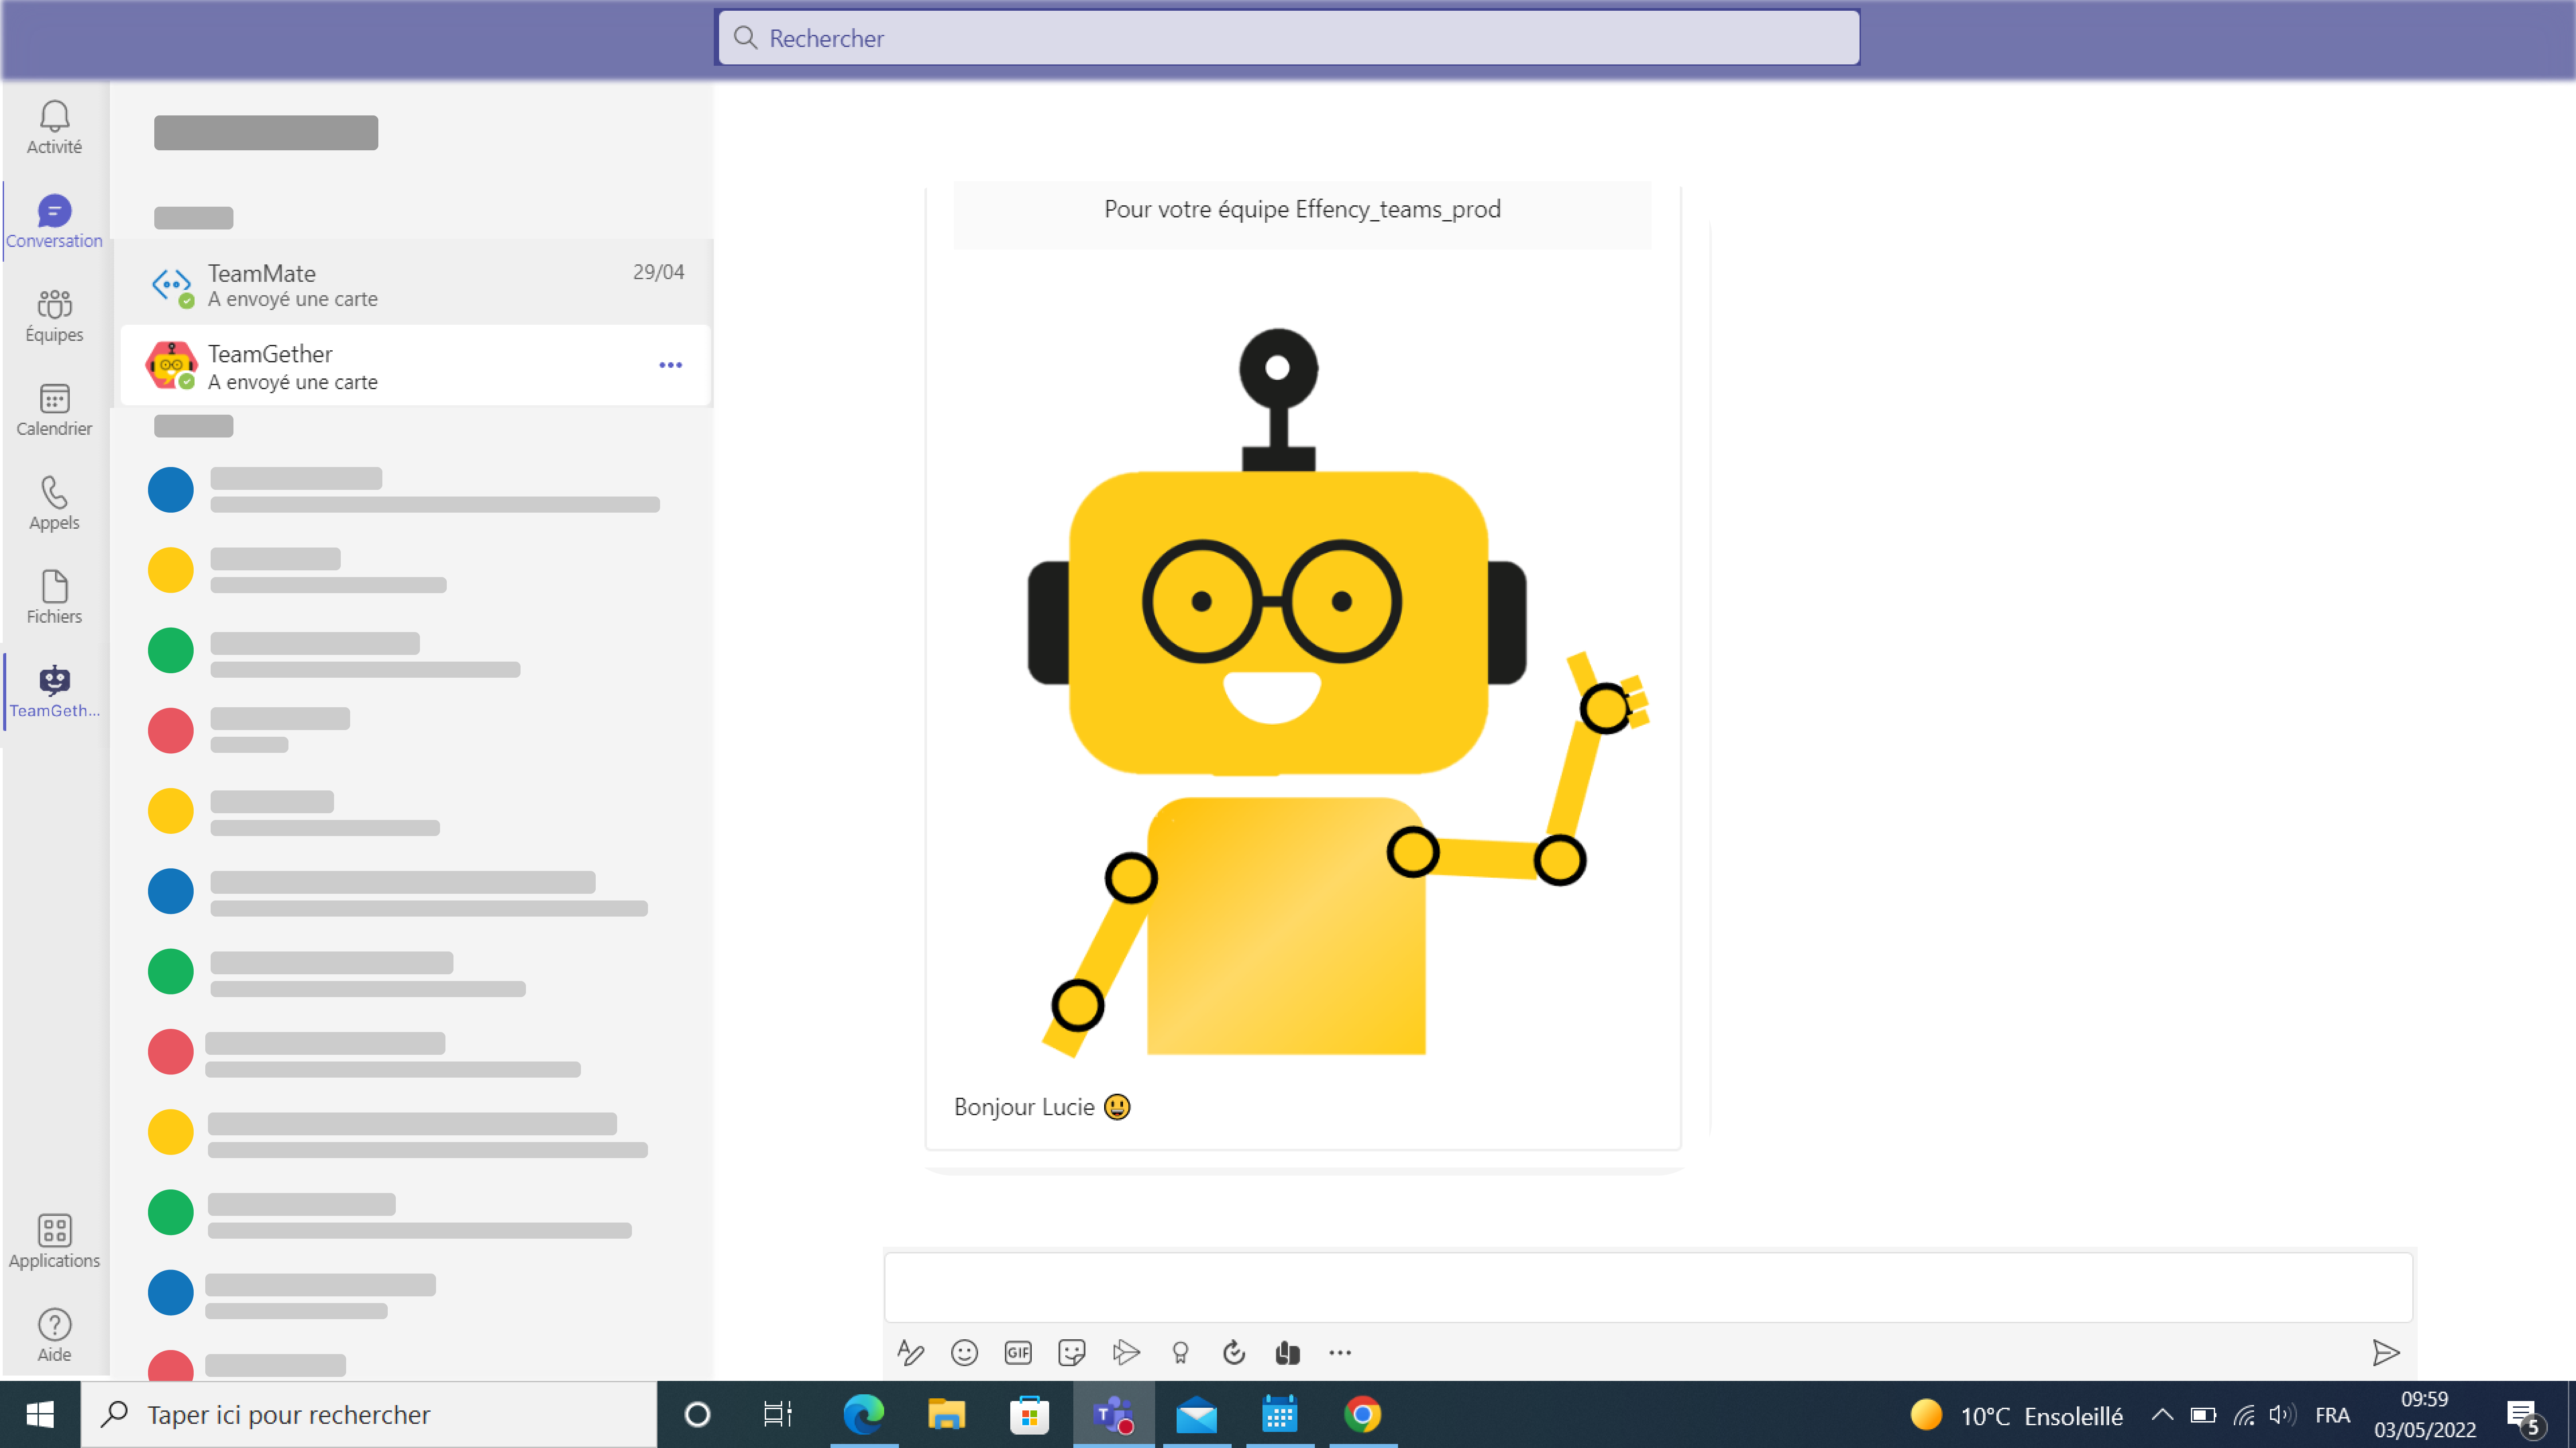Image resolution: width=2576 pixels, height=1448 pixels.
Task: Open the Rechercher search input field
Action: 1288,37
